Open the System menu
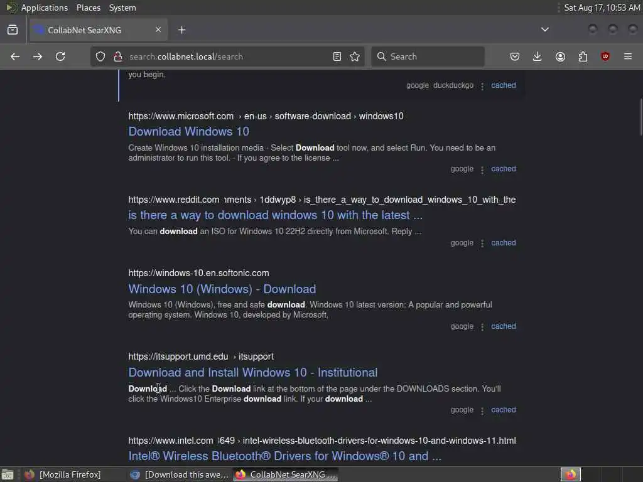 point(122,8)
